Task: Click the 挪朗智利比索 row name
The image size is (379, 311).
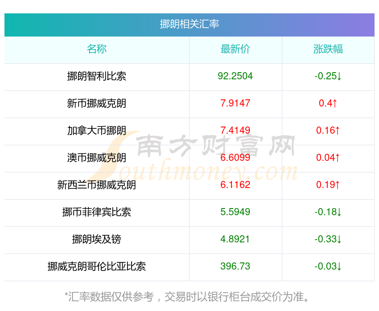Action: point(97,76)
